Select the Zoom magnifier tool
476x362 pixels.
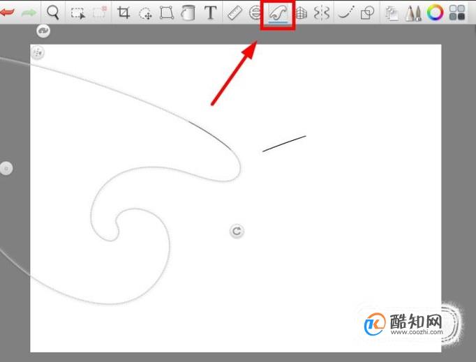click(53, 13)
